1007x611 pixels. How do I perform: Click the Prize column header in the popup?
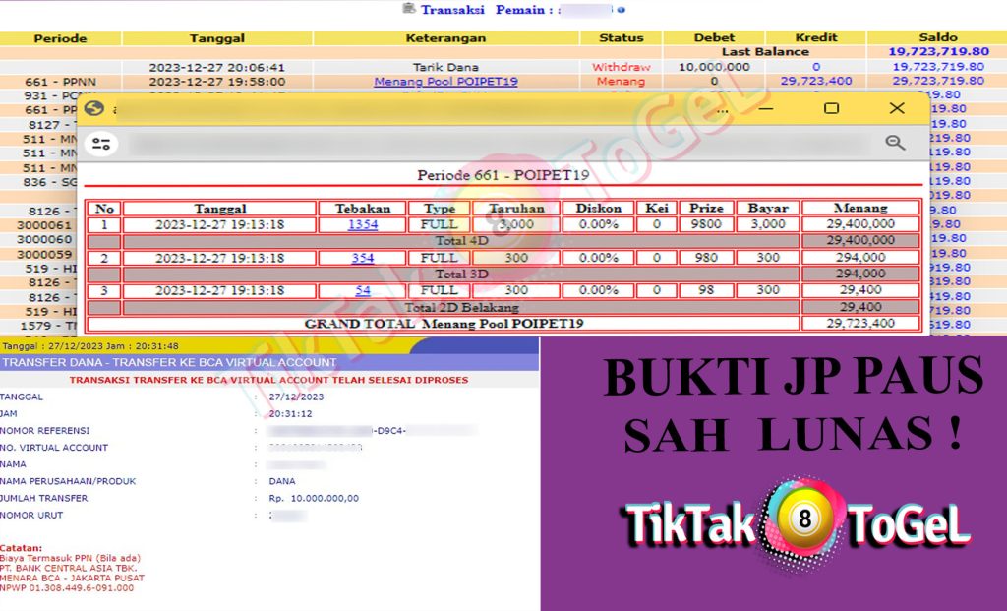[x=706, y=209]
